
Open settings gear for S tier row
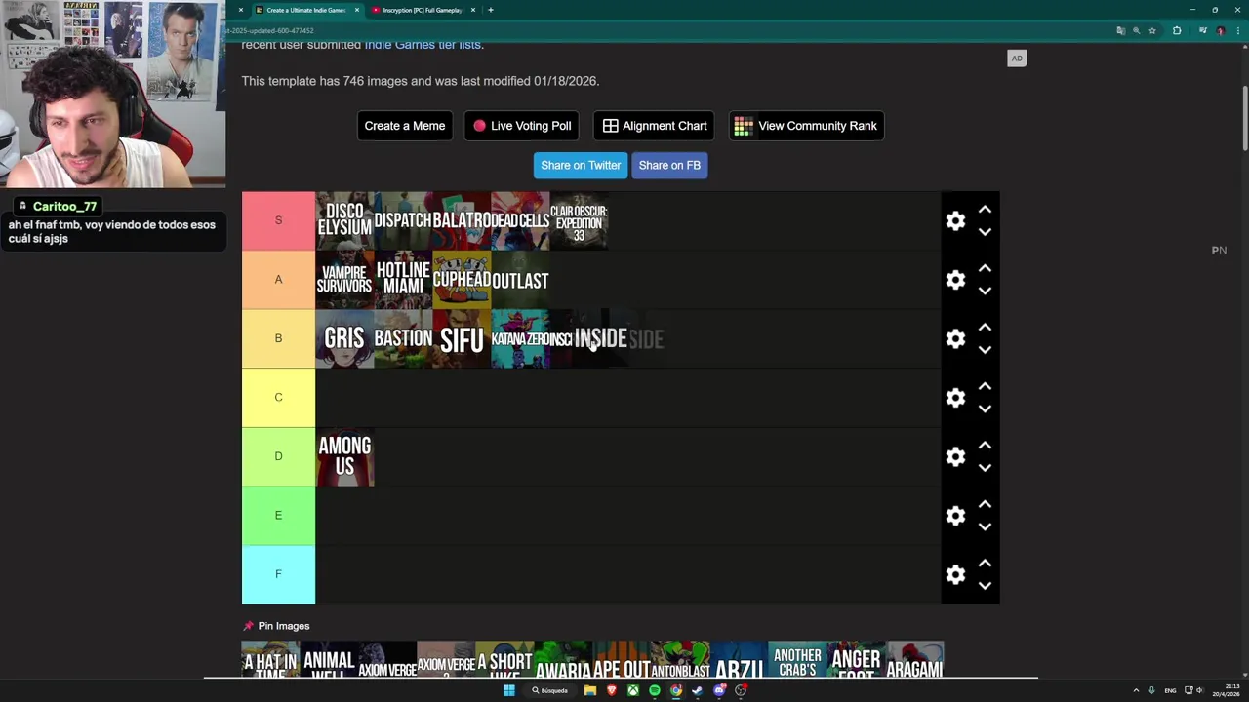coord(955,220)
